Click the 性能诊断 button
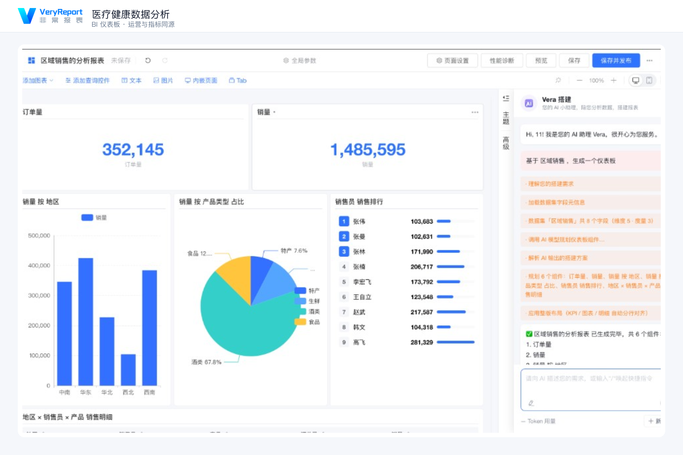Screen dimensions: 683x455 click(502, 60)
